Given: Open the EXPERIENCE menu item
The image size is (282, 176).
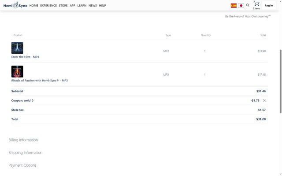Looking at the screenshot, I should pyautogui.click(x=48, y=6).
